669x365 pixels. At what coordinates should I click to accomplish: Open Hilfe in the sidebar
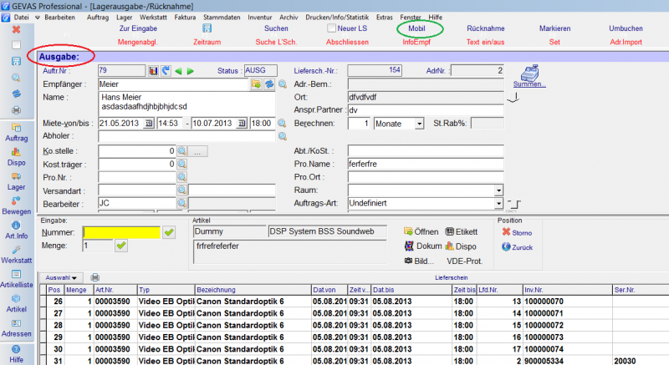pyautogui.click(x=16, y=354)
